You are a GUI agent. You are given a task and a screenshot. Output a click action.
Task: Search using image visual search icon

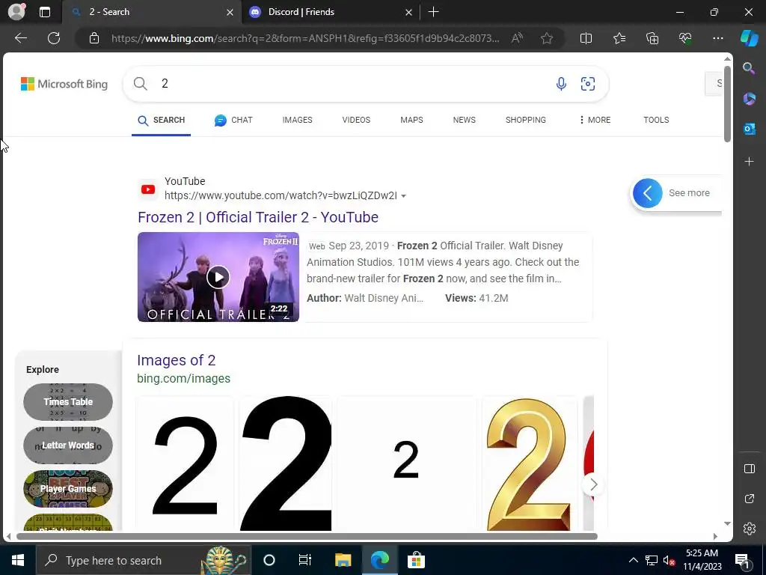(588, 84)
